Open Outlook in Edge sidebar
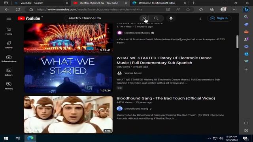The height and width of the screenshot is (142, 253). (x=246, y=54)
